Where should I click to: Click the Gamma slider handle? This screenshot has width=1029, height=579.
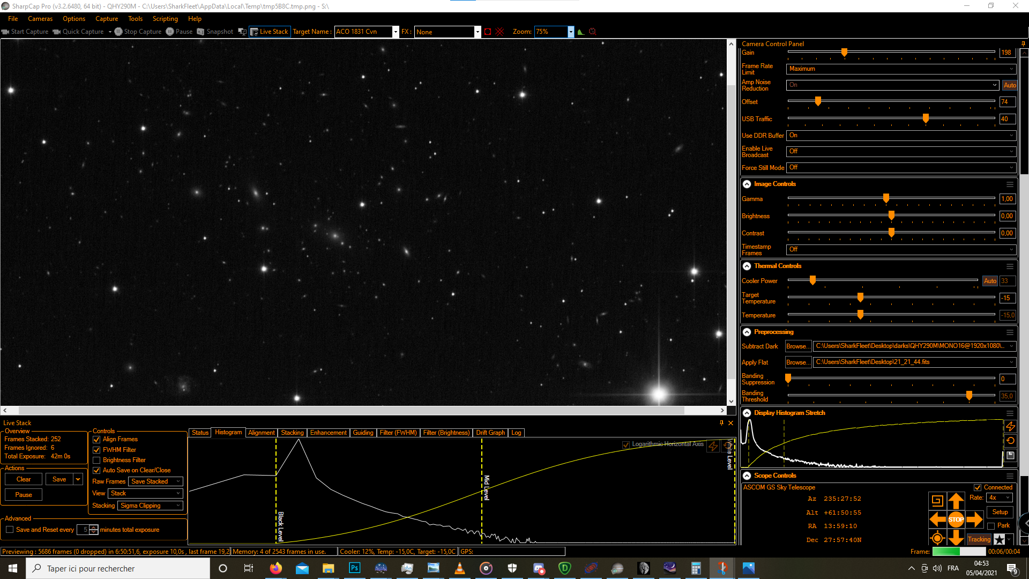(886, 198)
